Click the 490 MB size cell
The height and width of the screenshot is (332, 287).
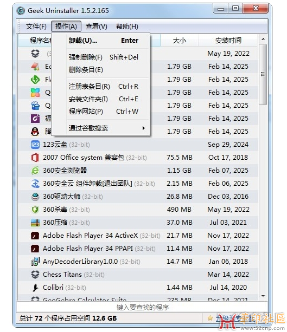pos(179,210)
